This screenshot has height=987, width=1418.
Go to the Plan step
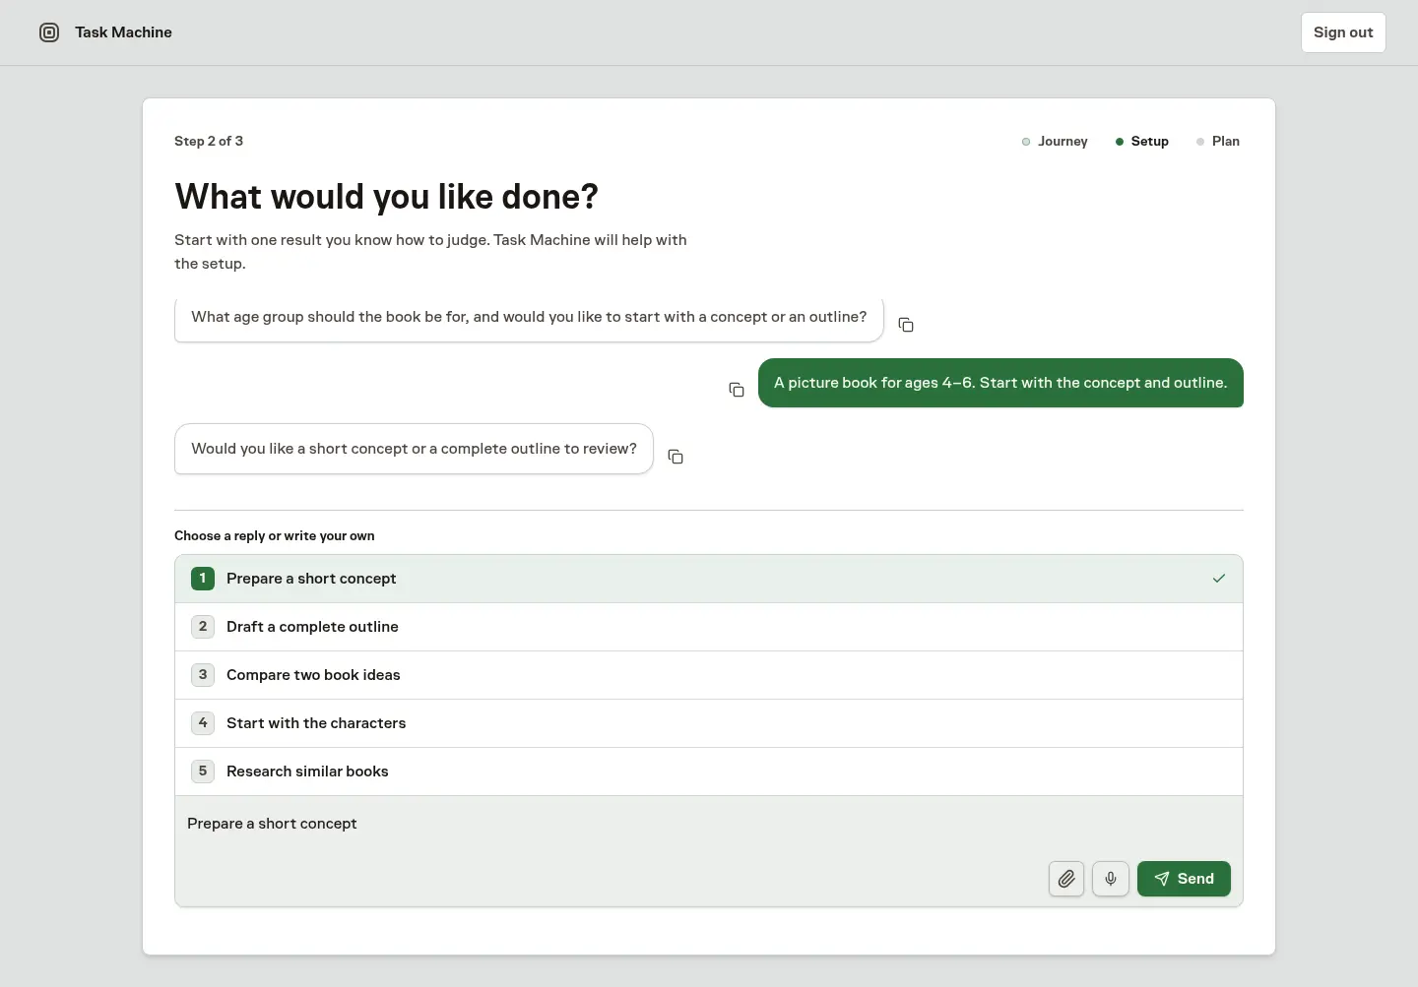tap(1218, 142)
